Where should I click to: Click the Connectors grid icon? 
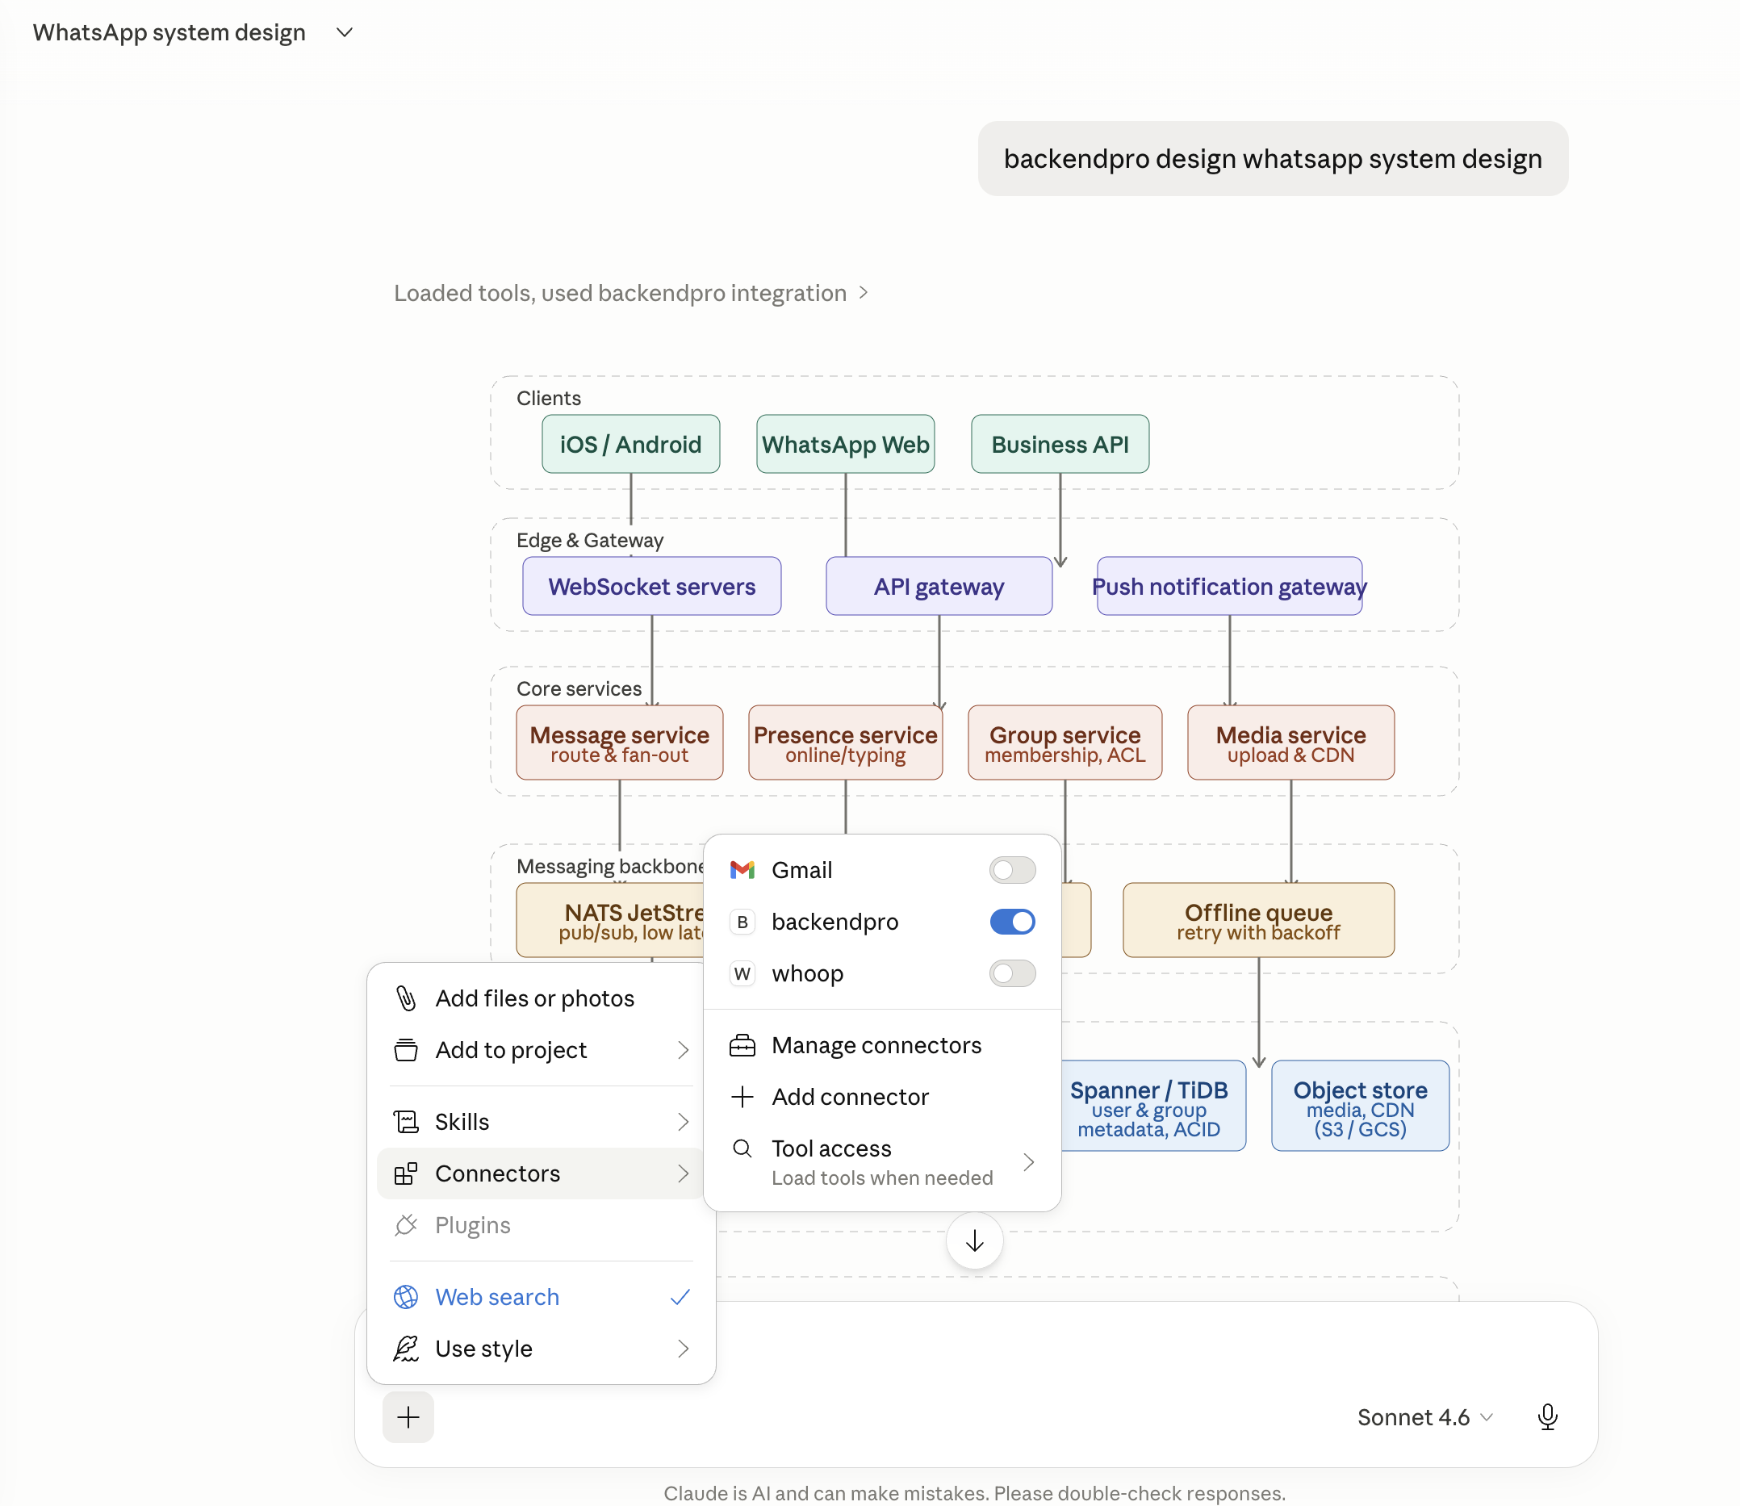point(406,1173)
